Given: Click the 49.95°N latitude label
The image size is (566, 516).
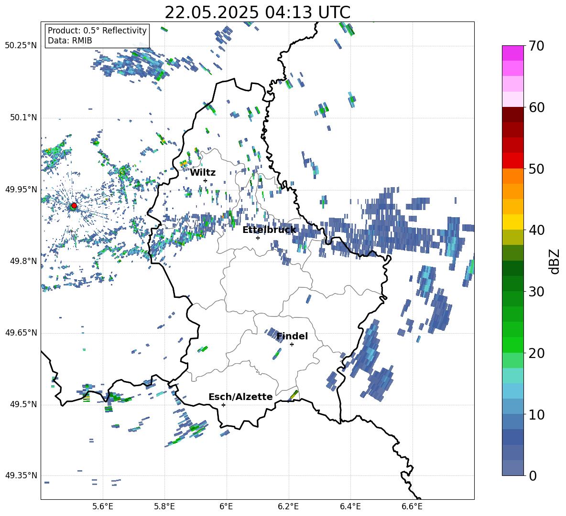Looking at the screenshot, I should (21, 189).
